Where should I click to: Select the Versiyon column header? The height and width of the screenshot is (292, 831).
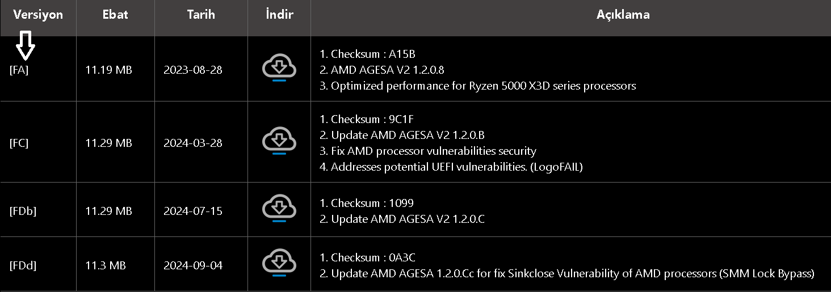(x=38, y=15)
